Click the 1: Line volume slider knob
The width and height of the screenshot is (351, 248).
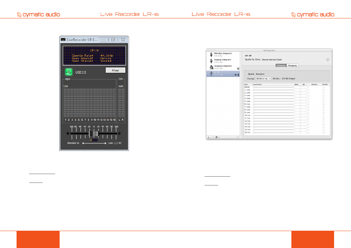253,90
